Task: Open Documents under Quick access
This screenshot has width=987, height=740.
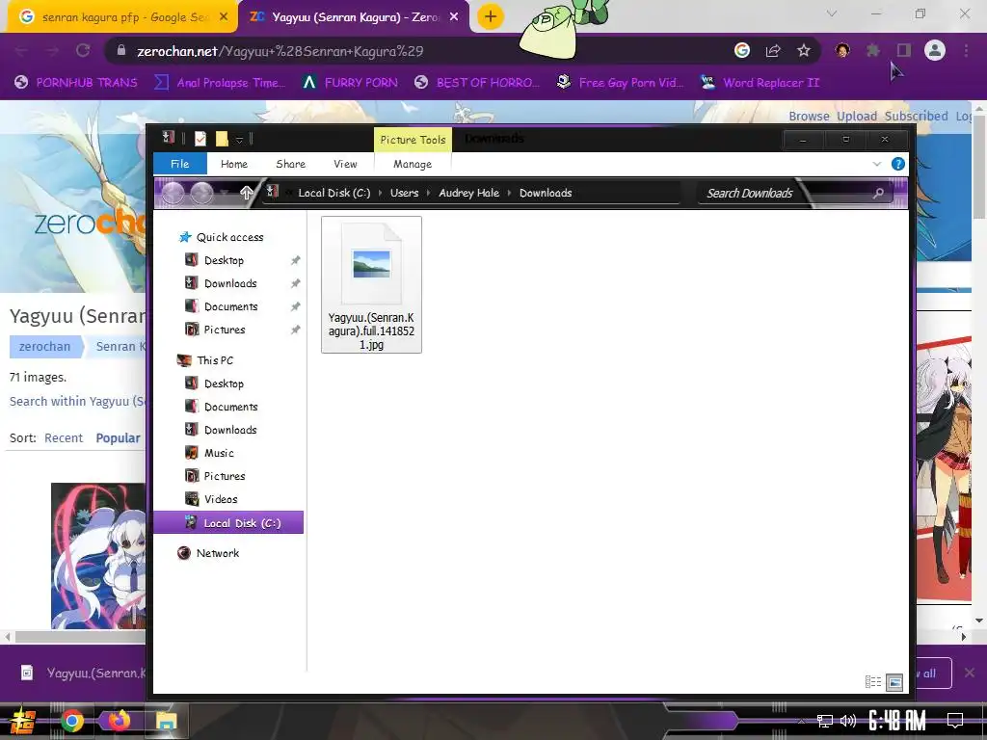Action: pos(231,307)
